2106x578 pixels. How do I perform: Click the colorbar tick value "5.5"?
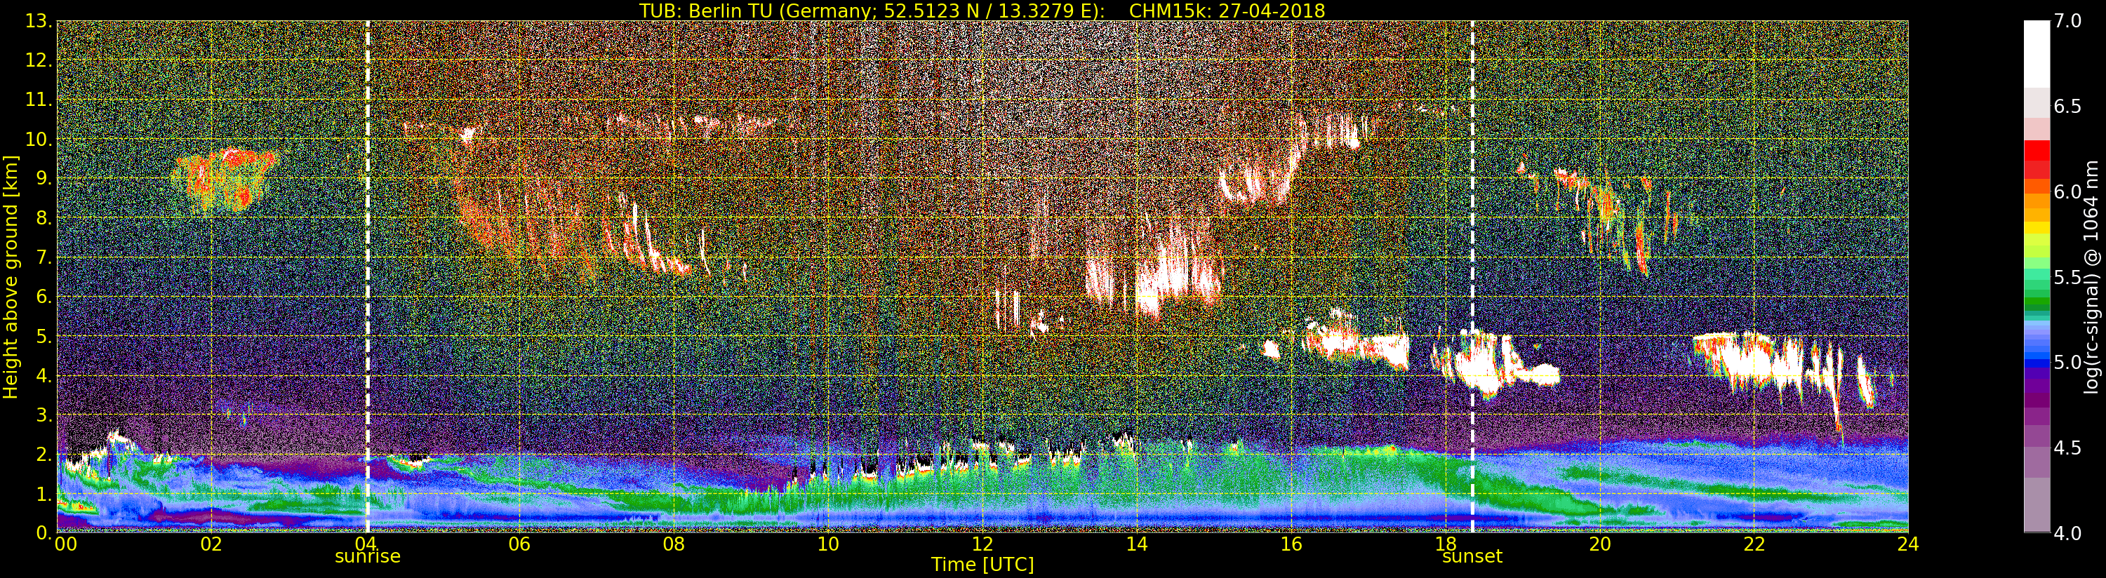click(2067, 277)
